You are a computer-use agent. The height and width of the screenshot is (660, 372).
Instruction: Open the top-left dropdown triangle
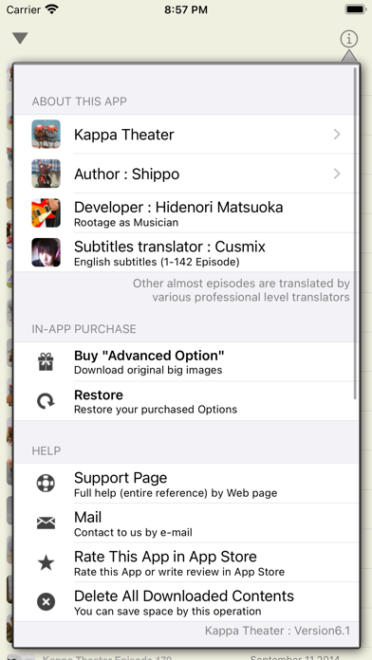pyautogui.click(x=20, y=38)
